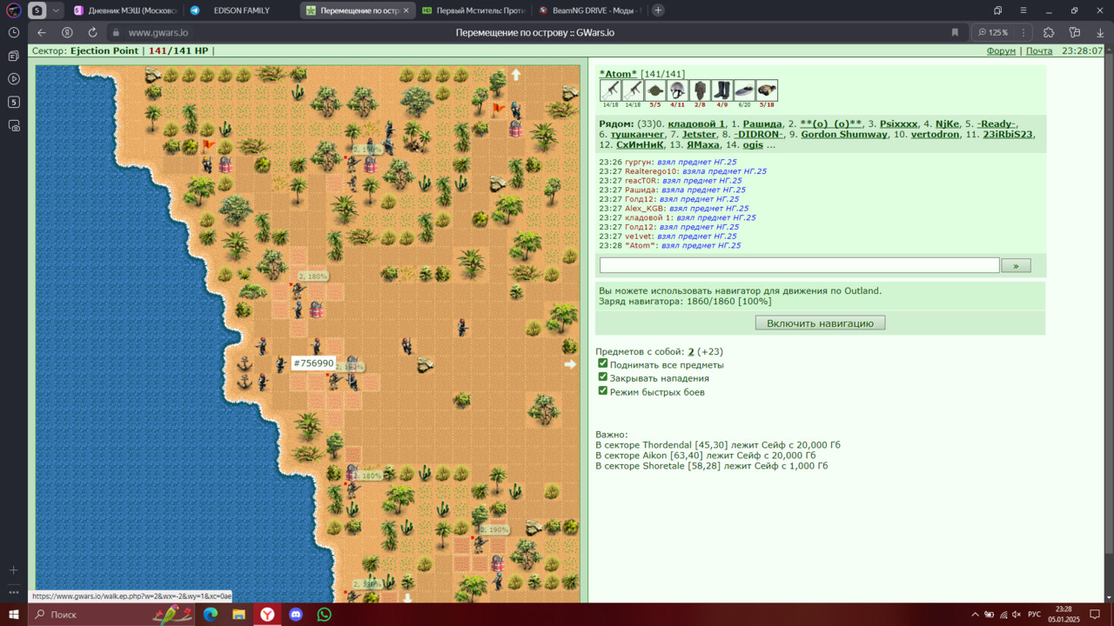The width and height of the screenshot is (1114, 626).
Task: Open Discord from the taskbar
Action: point(296,614)
